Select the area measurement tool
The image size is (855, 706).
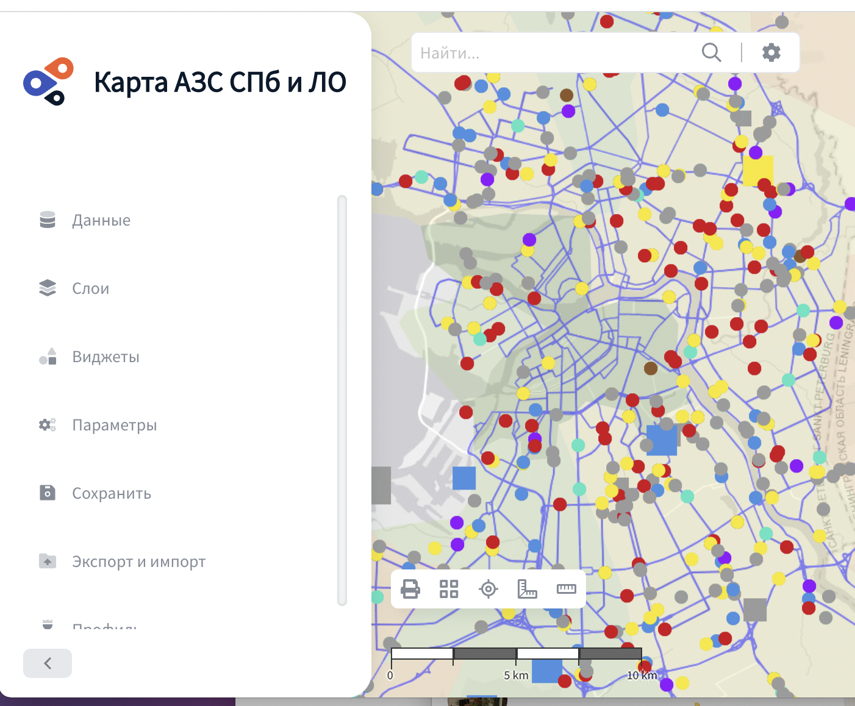point(527,589)
